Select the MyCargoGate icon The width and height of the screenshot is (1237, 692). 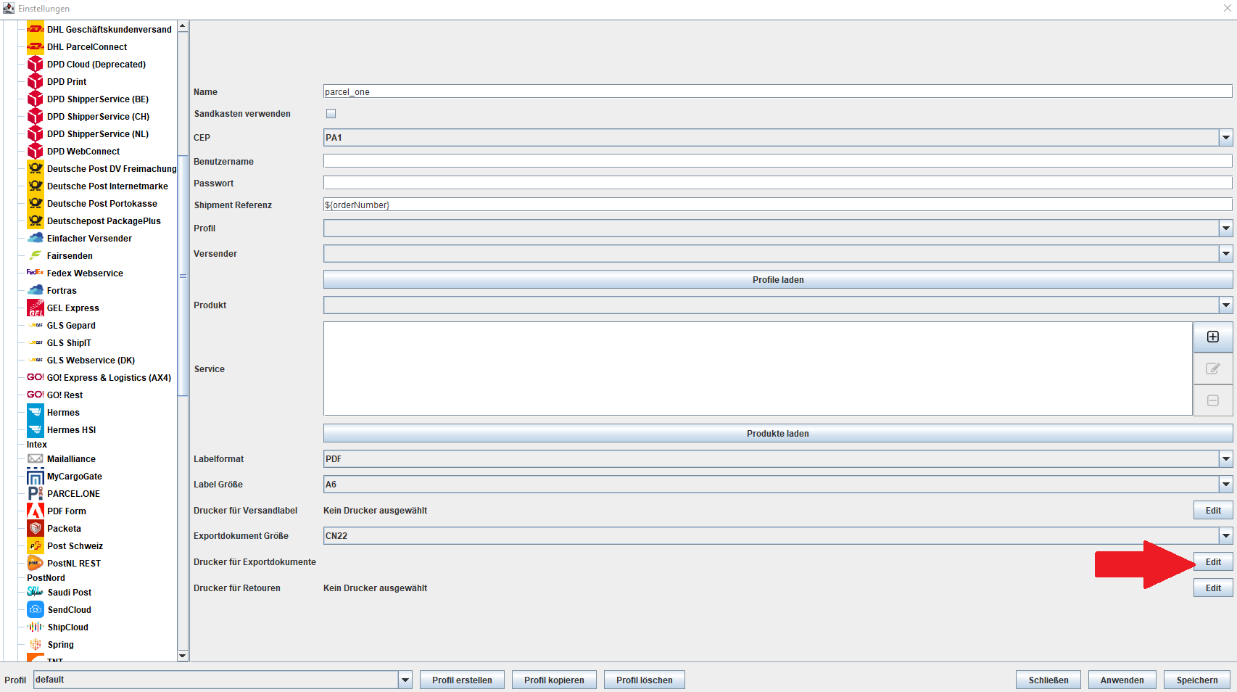pyautogui.click(x=36, y=477)
